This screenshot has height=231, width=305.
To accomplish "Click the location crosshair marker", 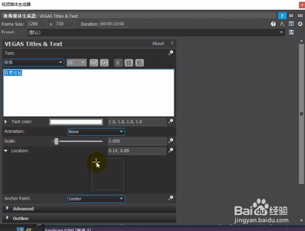I will 96,162.
